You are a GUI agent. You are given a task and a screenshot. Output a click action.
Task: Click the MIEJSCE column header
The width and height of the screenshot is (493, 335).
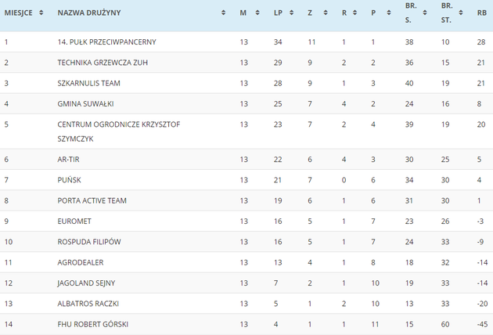(18, 13)
